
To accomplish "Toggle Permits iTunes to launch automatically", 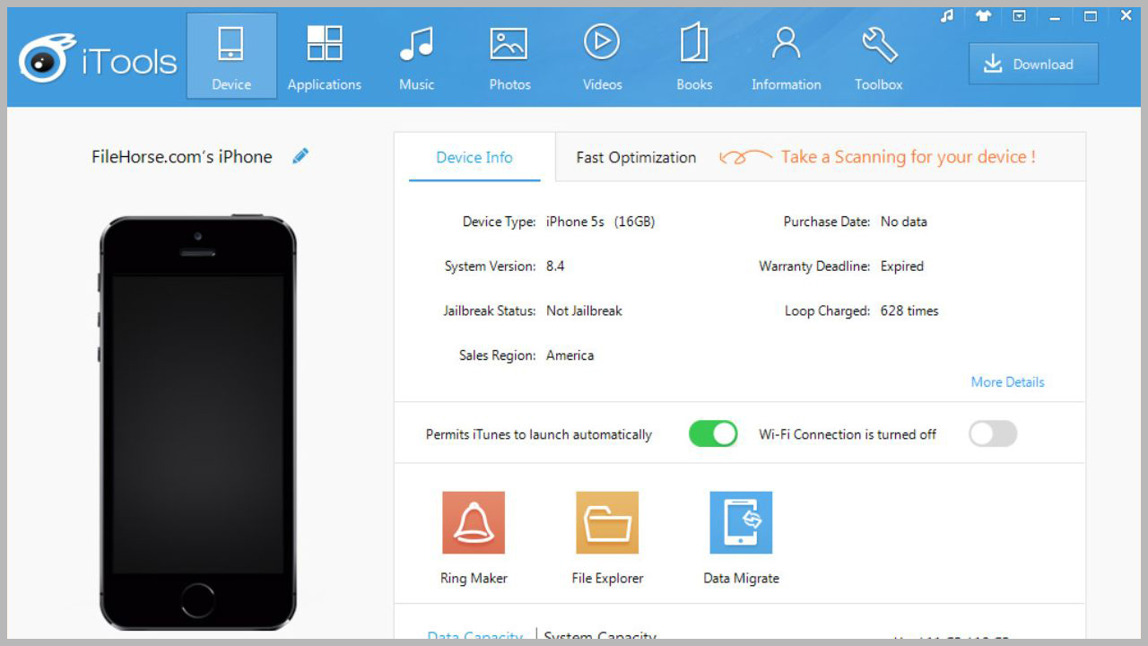I will coord(713,434).
